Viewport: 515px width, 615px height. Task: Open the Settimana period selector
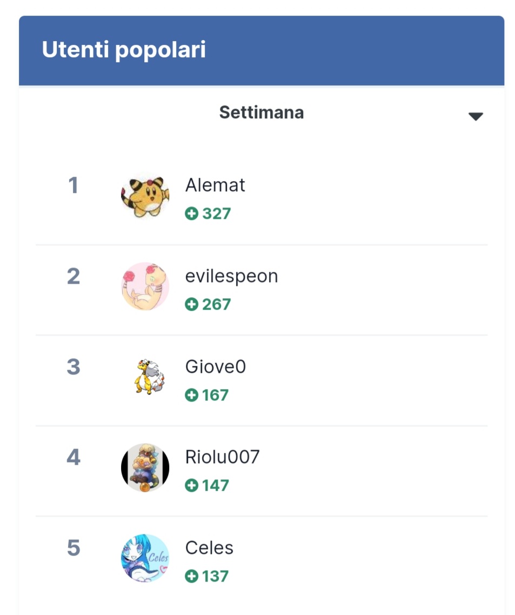[x=261, y=113]
